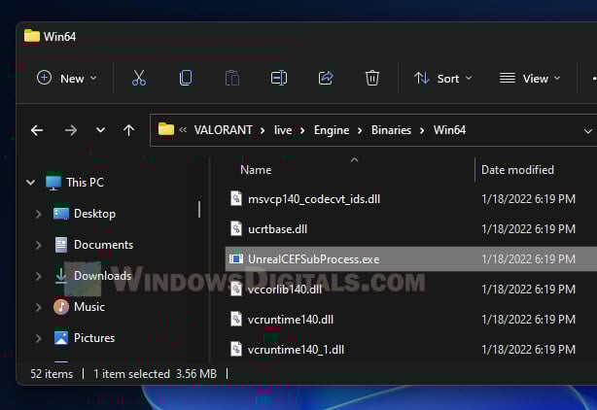
Task: Click the Share icon in toolbar
Action: (326, 78)
